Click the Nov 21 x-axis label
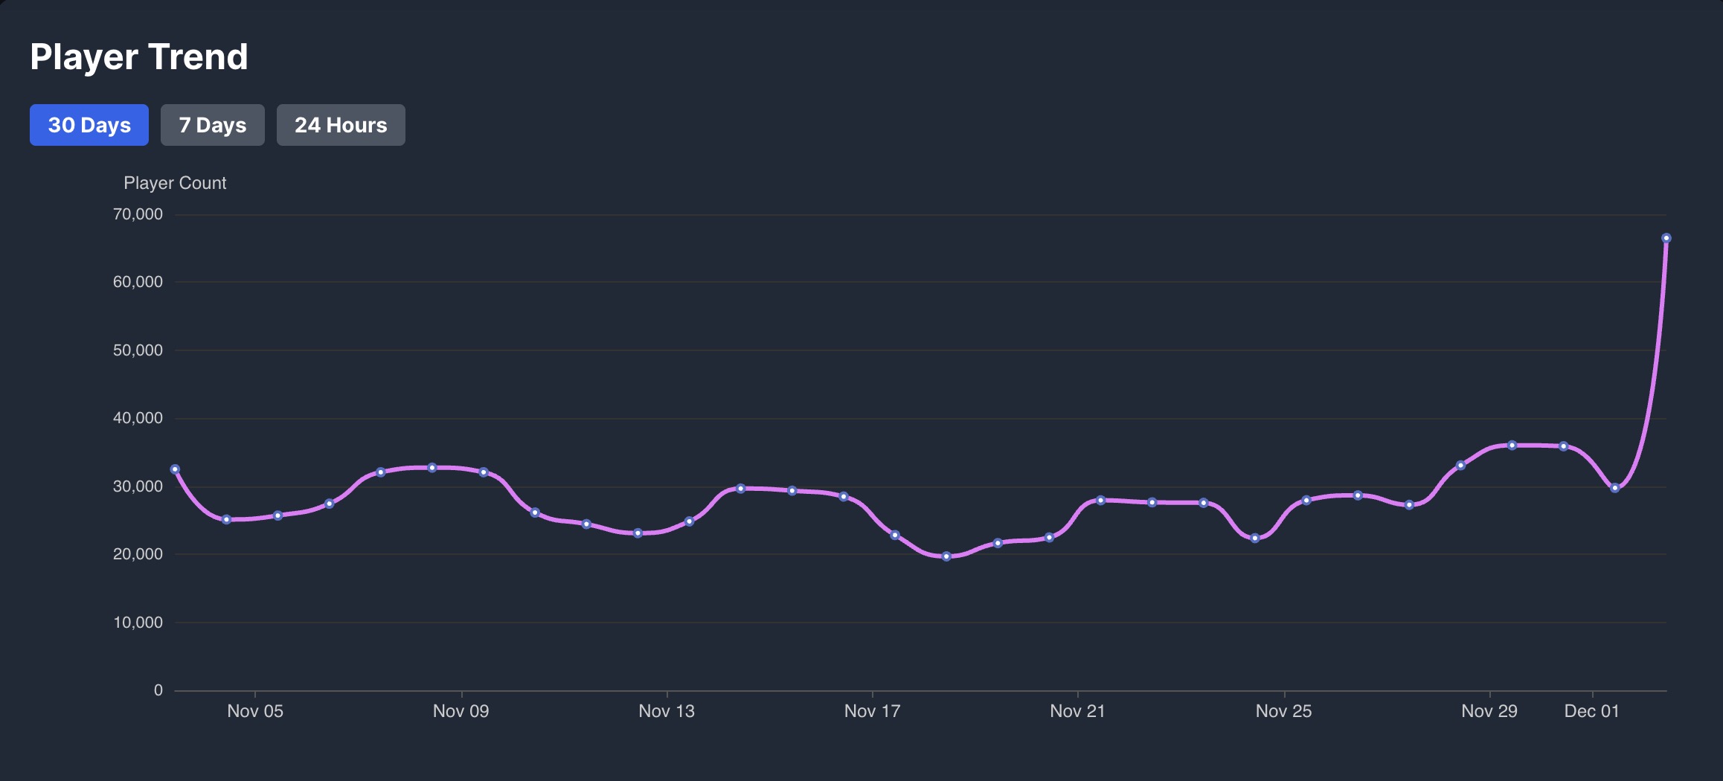1723x781 pixels. (1077, 711)
